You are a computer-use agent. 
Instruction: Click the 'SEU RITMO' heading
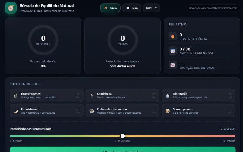177,24
